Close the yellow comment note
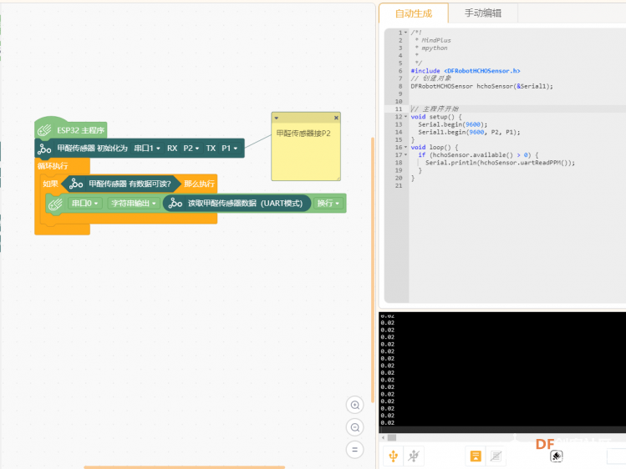The height and width of the screenshot is (469, 626). click(x=336, y=118)
